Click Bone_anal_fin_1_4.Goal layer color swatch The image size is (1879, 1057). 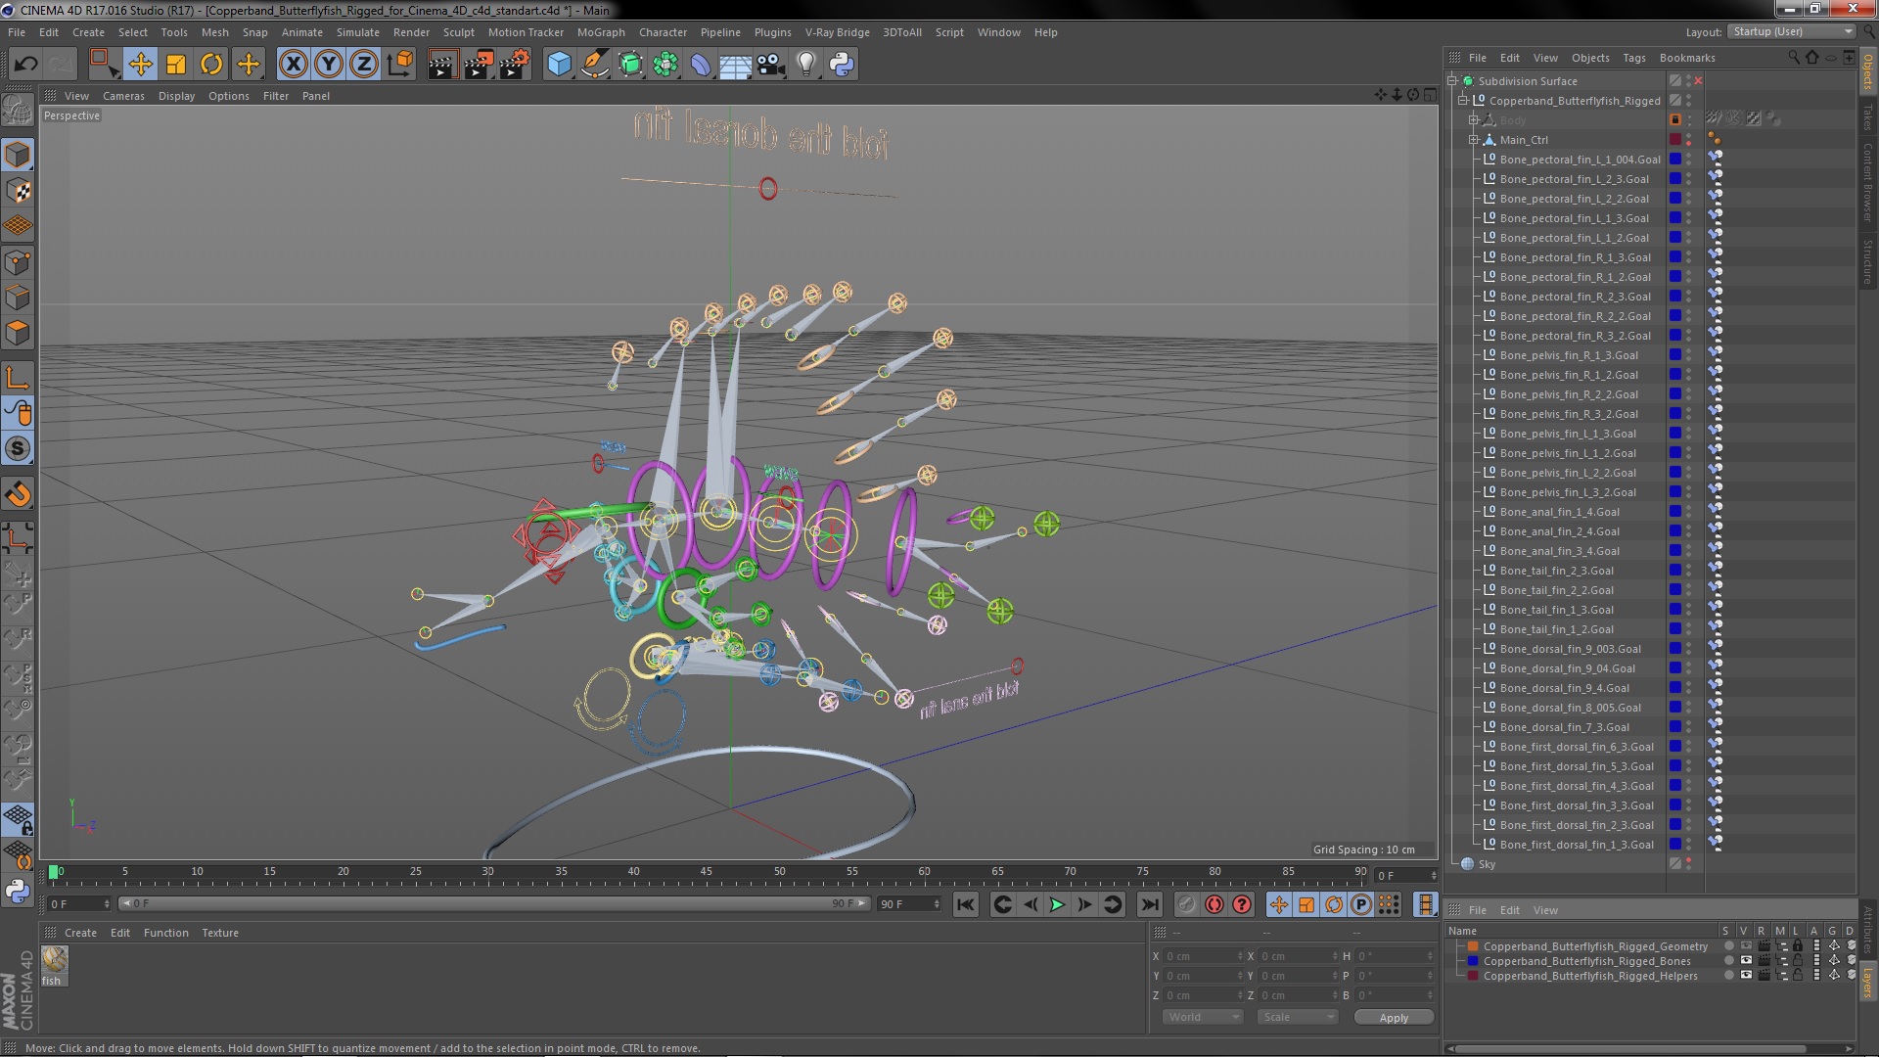pyautogui.click(x=1675, y=512)
